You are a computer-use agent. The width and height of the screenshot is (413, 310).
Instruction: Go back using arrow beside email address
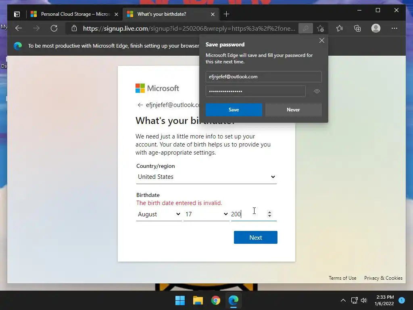(x=140, y=105)
